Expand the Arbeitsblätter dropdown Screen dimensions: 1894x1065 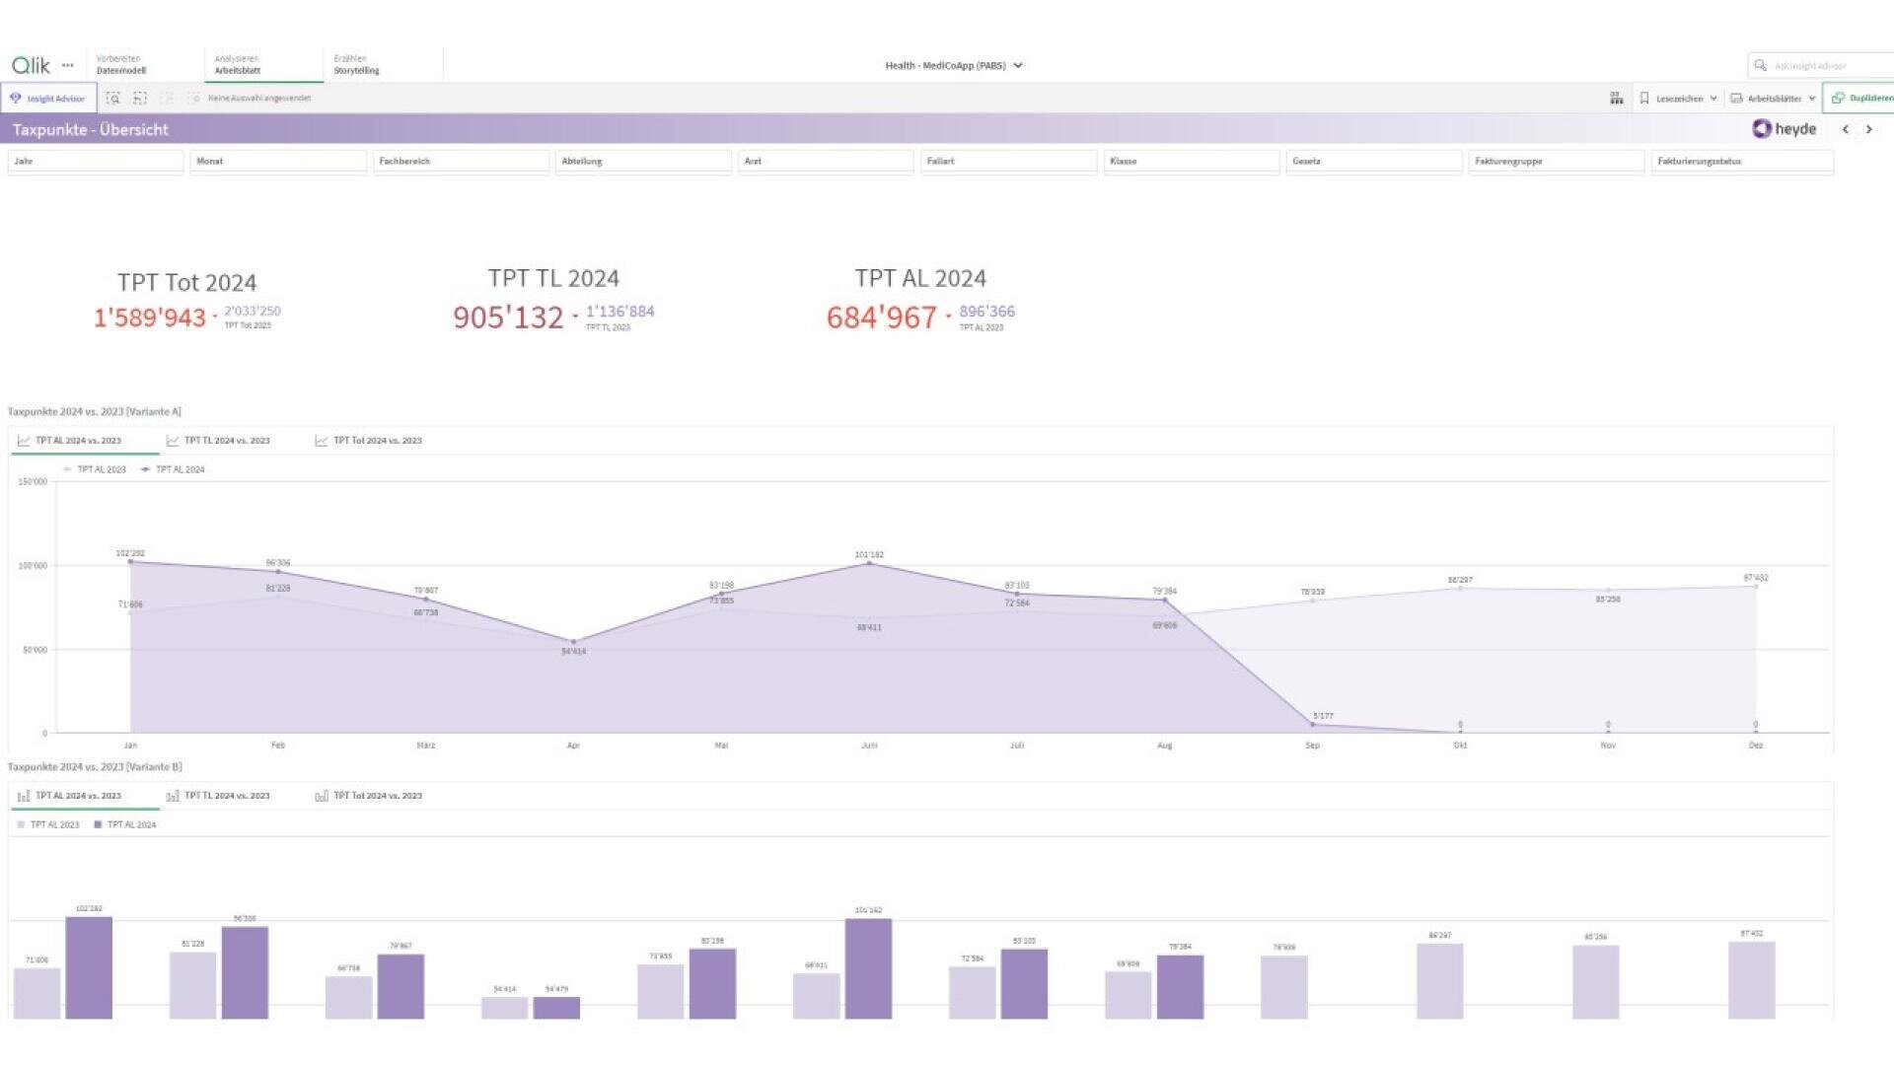click(1774, 98)
